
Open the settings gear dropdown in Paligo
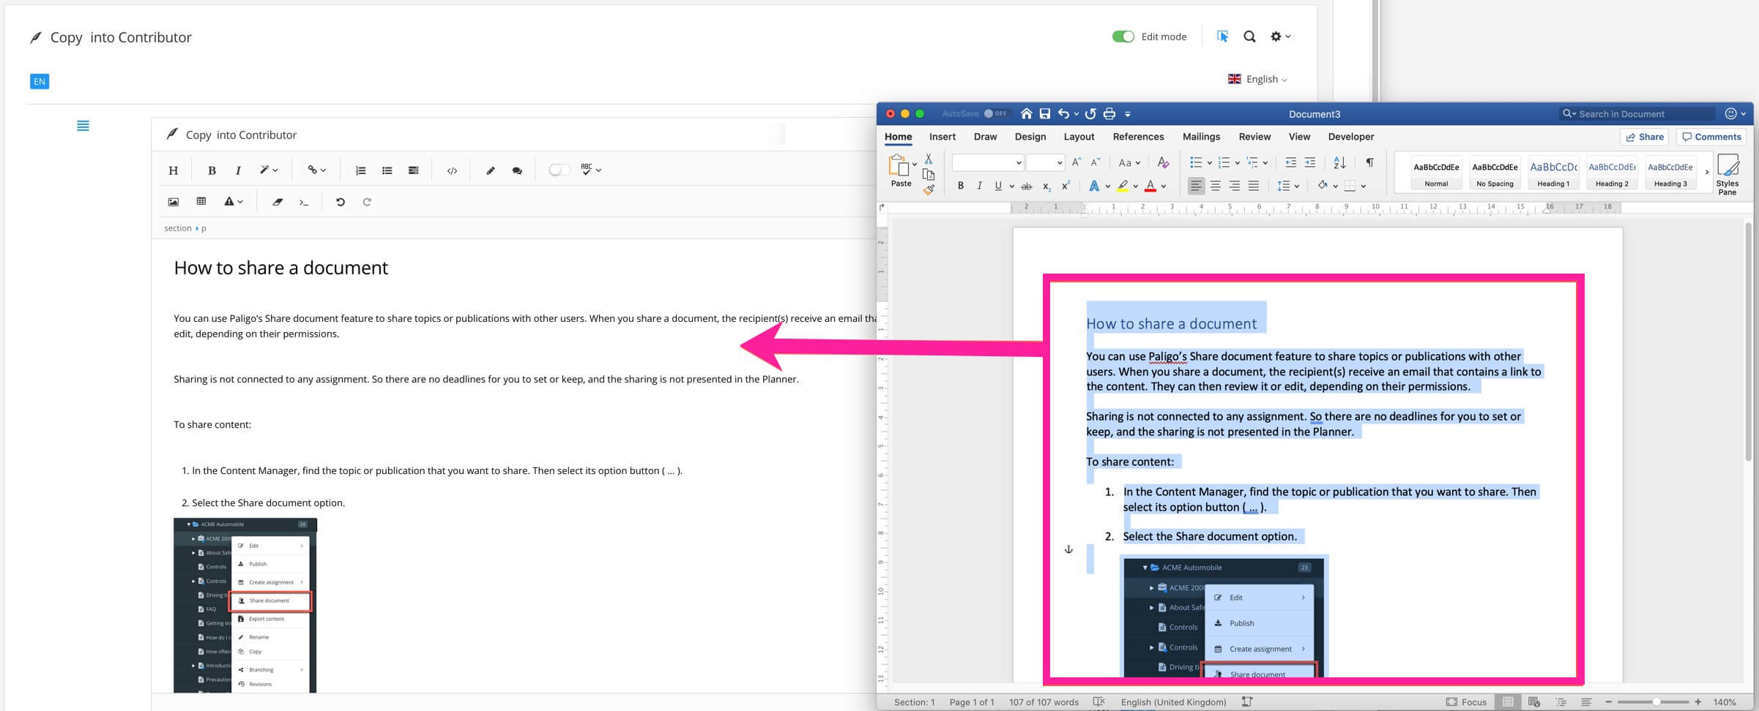pos(1280,37)
